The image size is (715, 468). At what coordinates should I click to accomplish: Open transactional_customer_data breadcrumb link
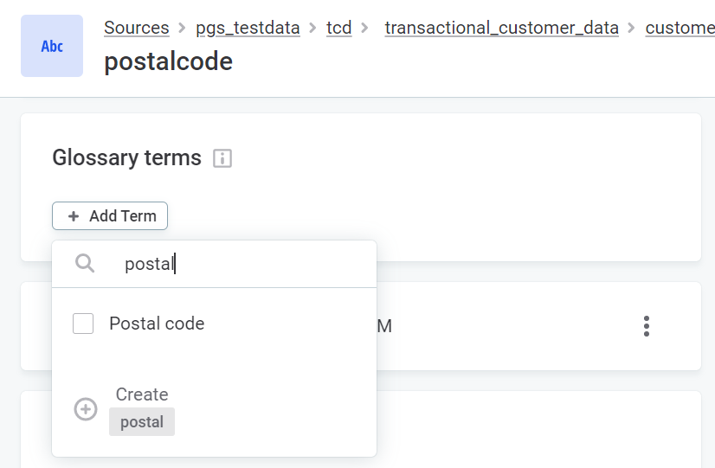tap(501, 28)
